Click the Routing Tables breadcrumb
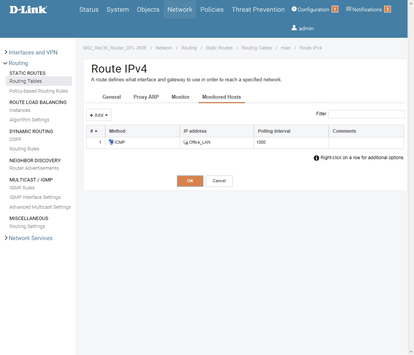Viewport: 414px width, 355px height. pyautogui.click(x=257, y=48)
